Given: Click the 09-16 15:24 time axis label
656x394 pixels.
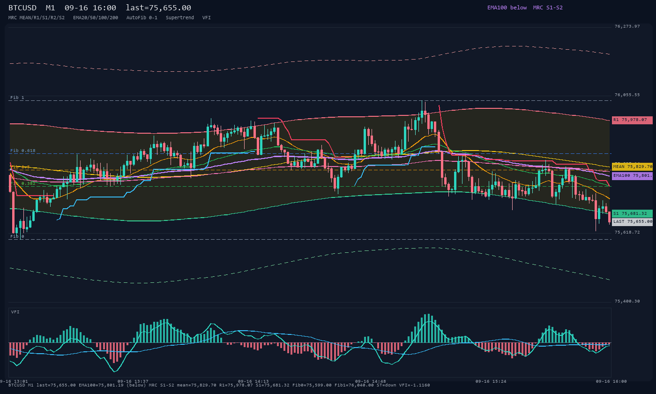Looking at the screenshot, I should point(491,381).
